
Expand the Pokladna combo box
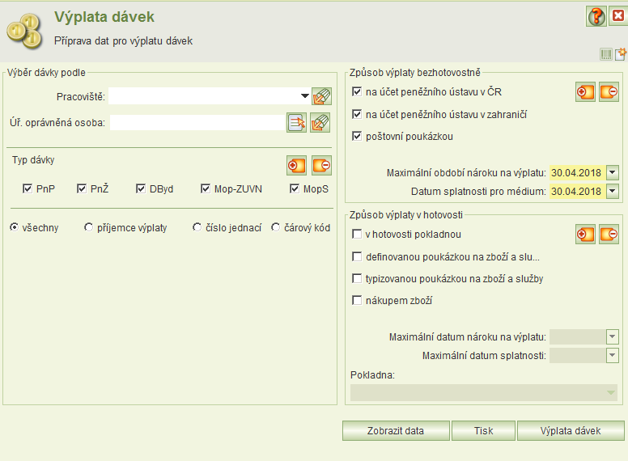click(x=611, y=392)
